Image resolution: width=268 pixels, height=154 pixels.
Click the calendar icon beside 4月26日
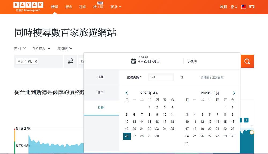(133, 61)
